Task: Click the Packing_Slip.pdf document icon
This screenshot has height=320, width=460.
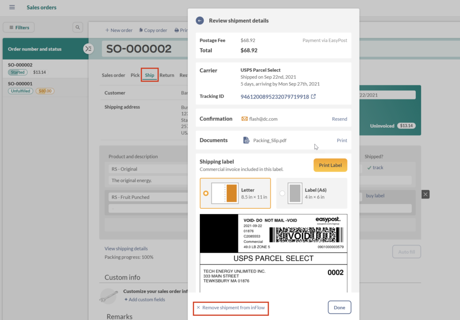Action: [245, 140]
